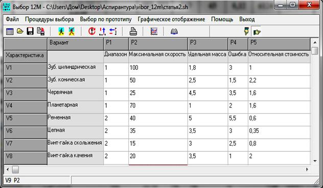Viewport: 323px width, 188px height.
Task: Open the Графическое отображение menu
Action: pyautogui.click(x=171, y=19)
